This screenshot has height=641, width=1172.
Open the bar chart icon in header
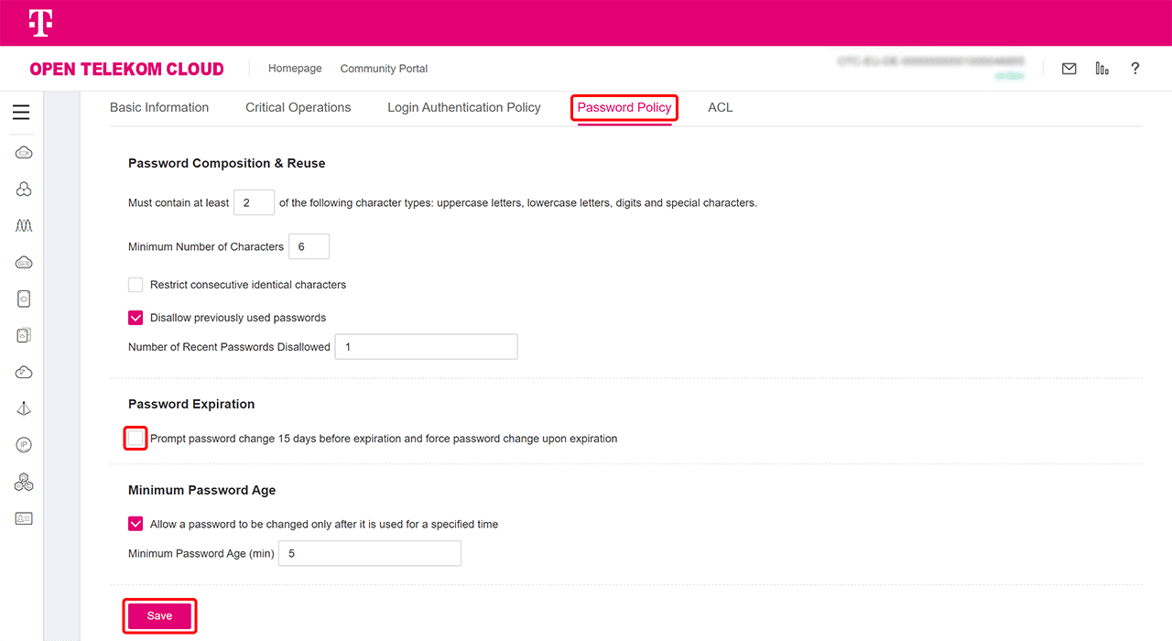pyautogui.click(x=1101, y=69)
